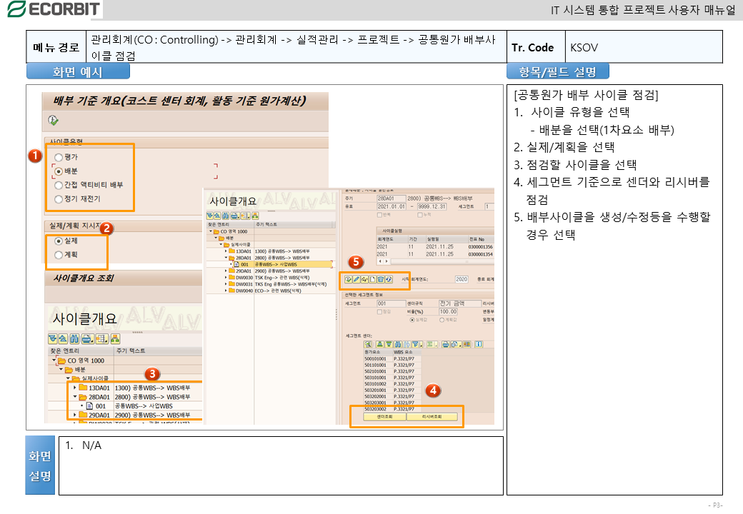Select the 정기 재전기 radio button
Image resolution: width=743 pixels, height=514 pixels.
(59, 198)
